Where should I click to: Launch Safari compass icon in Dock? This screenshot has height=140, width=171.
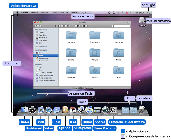(x=49, y=110)
